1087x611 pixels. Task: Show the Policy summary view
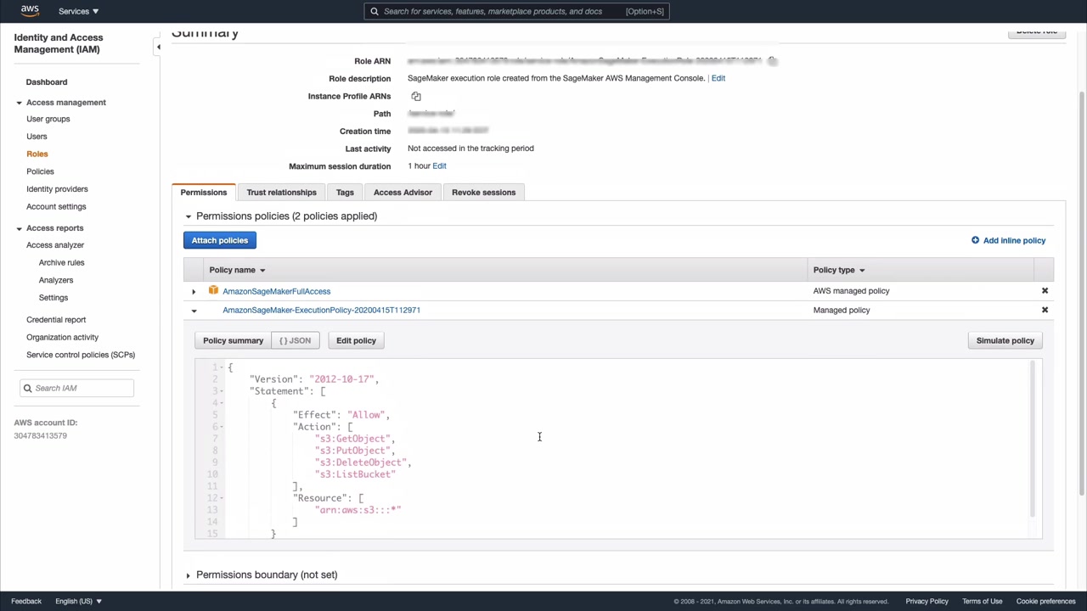click(x=234, y=341)
